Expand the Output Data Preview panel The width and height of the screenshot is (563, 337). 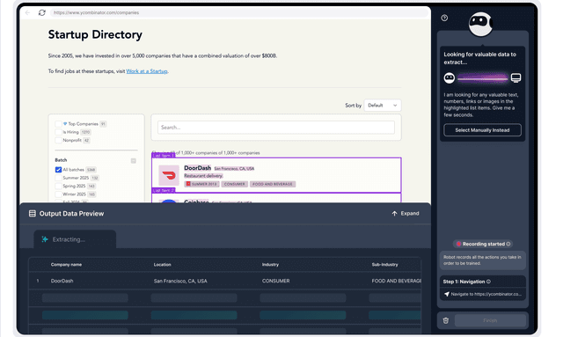point(406,214)
